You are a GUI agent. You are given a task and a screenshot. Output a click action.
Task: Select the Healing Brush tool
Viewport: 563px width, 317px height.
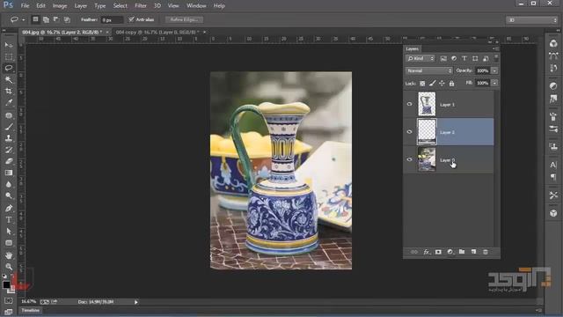click(9, 115)
